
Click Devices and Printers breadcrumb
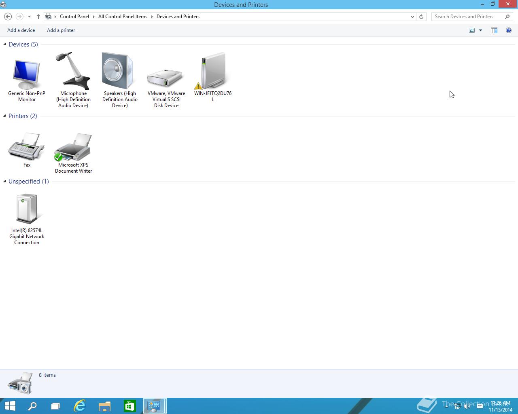coord(178,17)
